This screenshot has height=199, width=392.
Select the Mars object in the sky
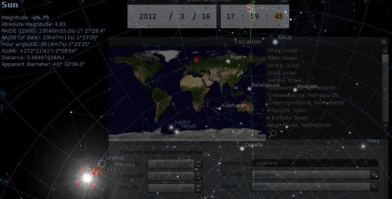pos(363,146)
